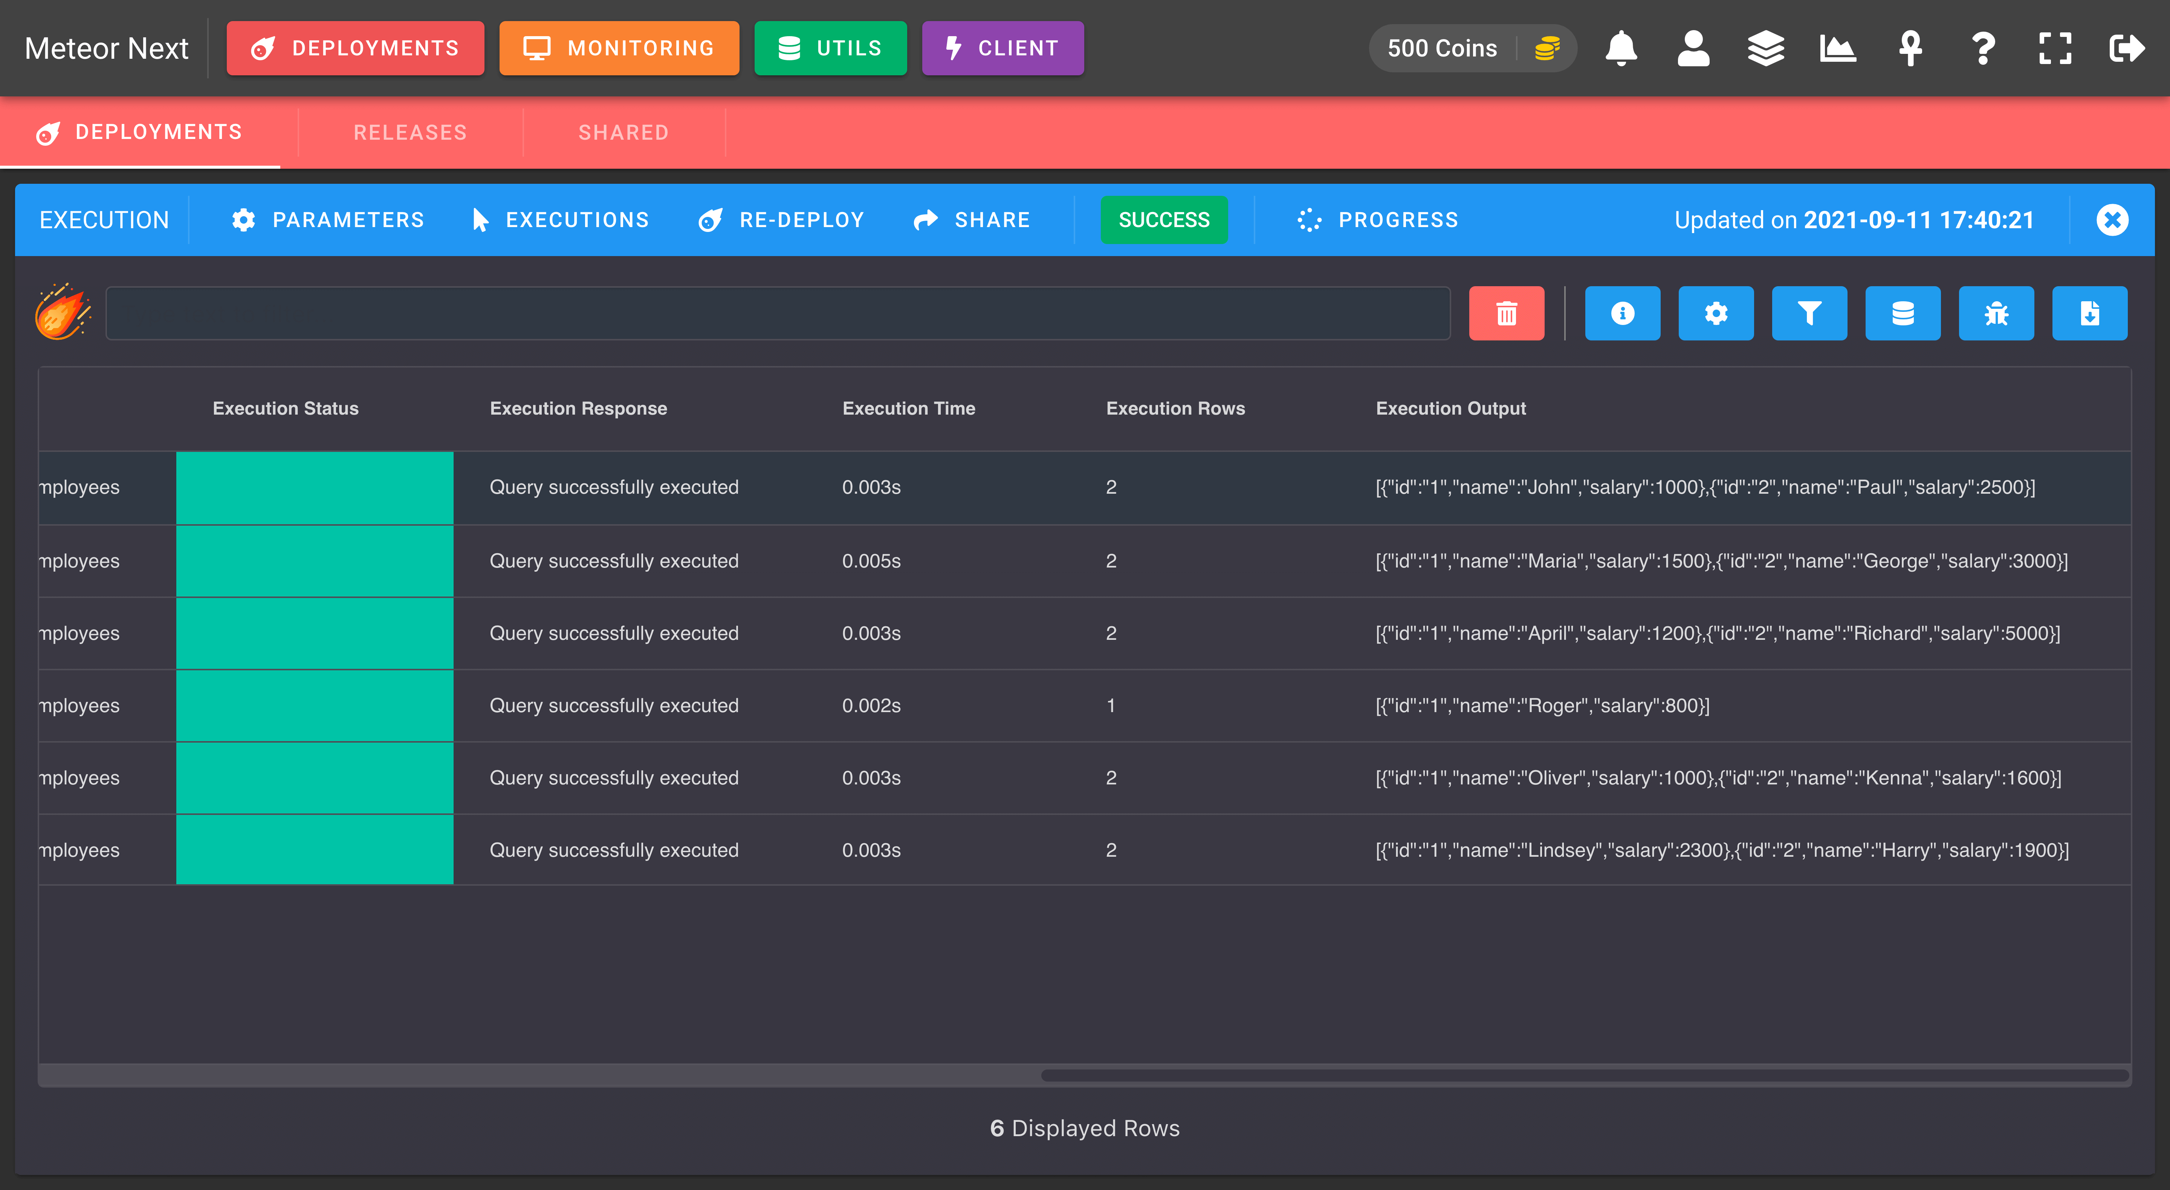The image size is (2170, 1190).
Task: Click the horizontal scrollbar thumb
Action: 1585,1075
